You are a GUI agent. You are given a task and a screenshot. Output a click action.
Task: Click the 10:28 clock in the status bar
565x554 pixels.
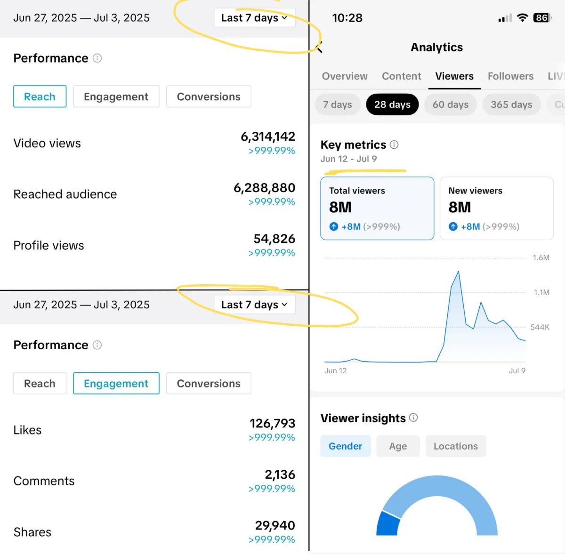[347, 18]
